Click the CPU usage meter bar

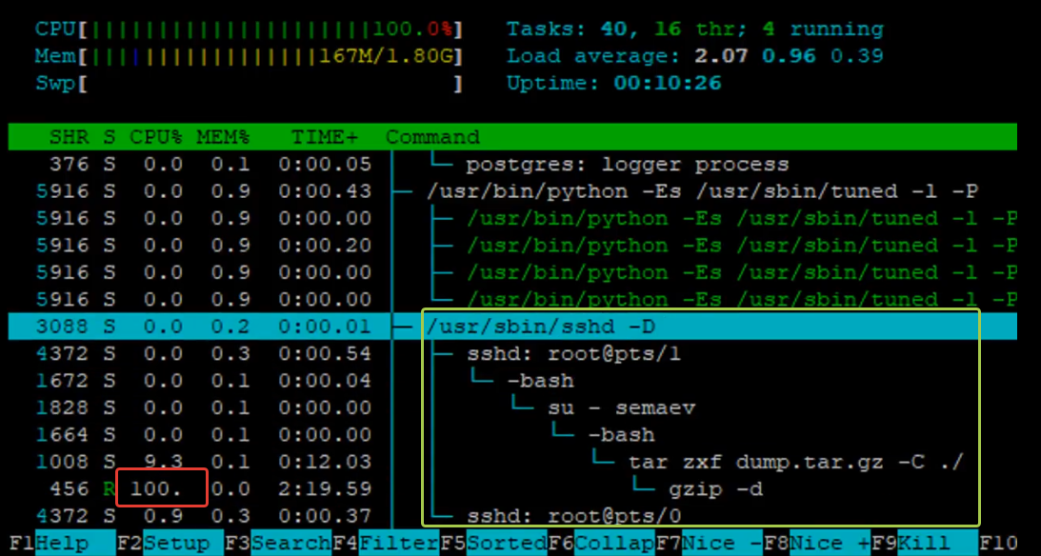[249, 30]
